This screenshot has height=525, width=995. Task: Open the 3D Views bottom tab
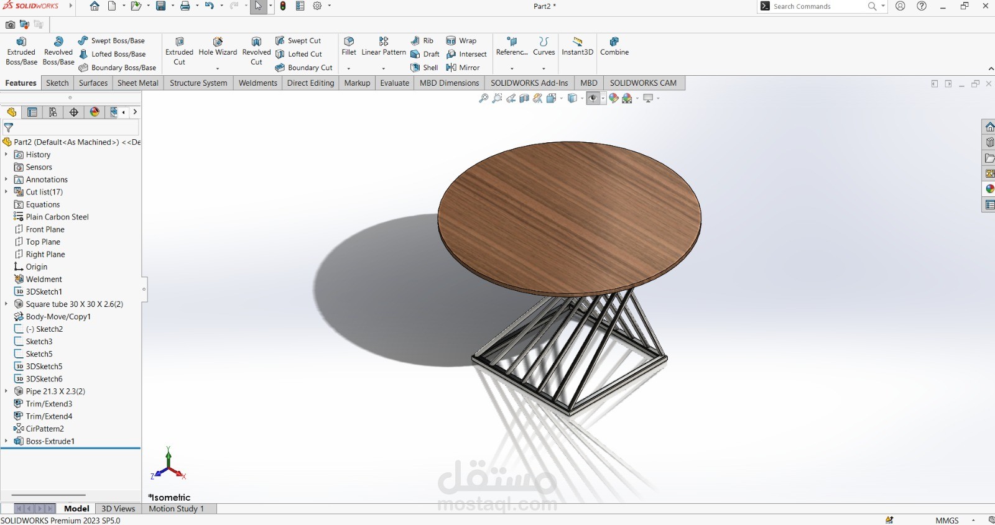pyautogui.click(x=118, y=508)
